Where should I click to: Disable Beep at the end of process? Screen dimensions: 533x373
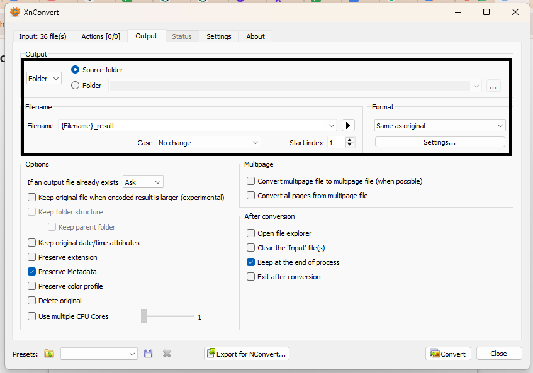tap(250, 262)
